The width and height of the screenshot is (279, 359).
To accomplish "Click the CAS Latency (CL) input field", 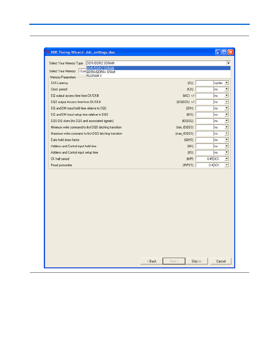I will [x=205, y=83].
